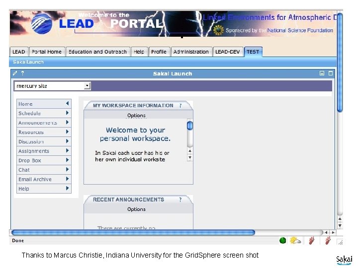Expand the sidebar Help menu arrow
Viewport: 358px width, 268px height.
point(67,188)
